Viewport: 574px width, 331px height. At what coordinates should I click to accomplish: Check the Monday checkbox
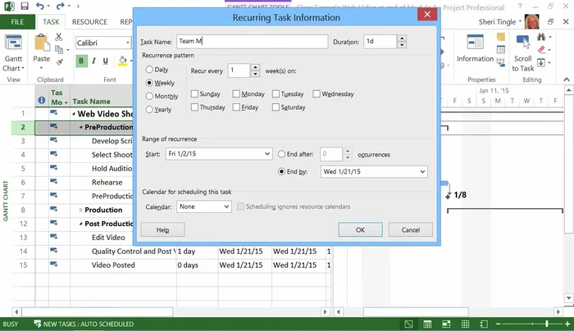(x=236, y=94)
